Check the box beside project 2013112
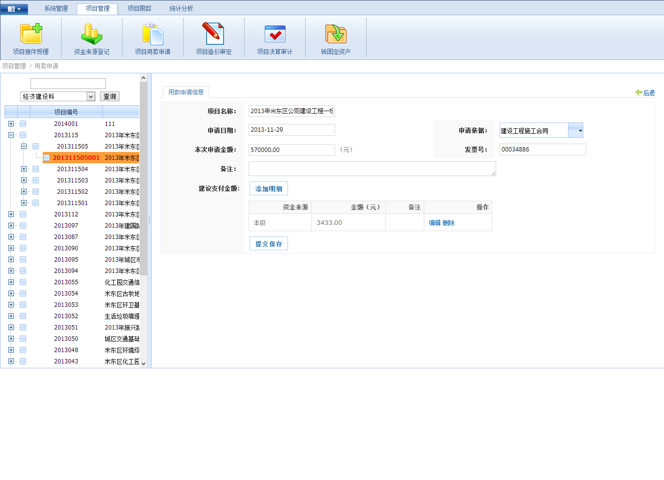Image resolution: width=664 pixels, height=480 pixels. pyautogui.click(x=23, y=214)
